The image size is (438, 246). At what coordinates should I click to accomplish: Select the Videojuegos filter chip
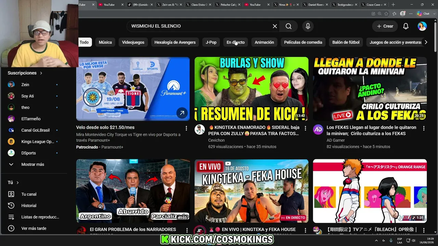pos(133,42)
